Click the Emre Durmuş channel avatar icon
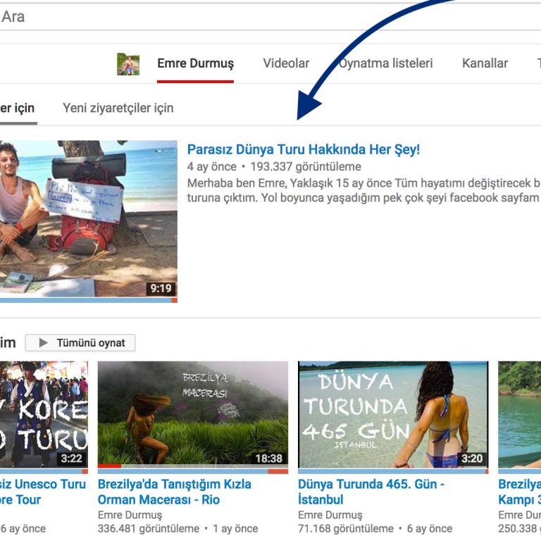The width and height of the screenshot is (541, 541). pos(128,63)
